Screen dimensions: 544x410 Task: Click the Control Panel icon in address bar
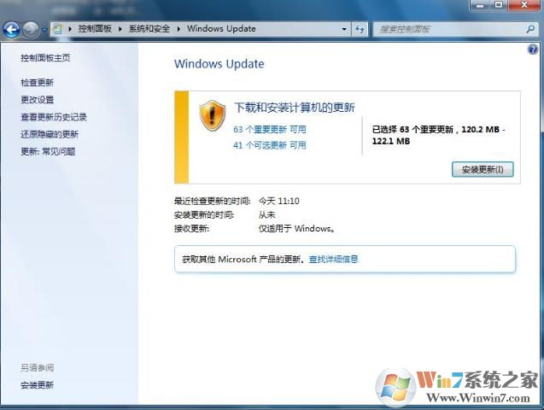58,29
